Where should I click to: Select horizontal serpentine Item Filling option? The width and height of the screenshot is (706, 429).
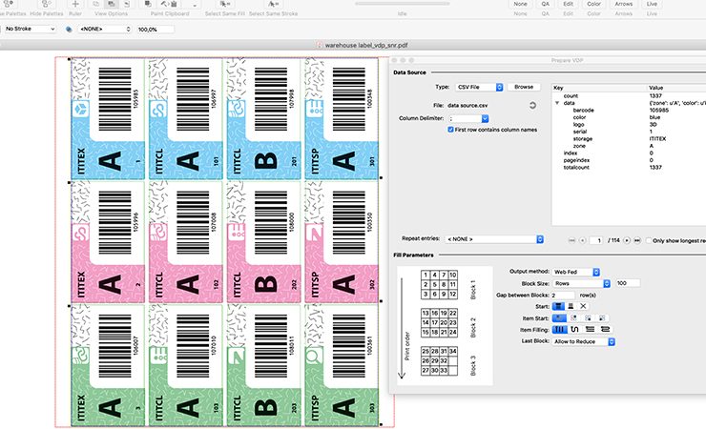click(x=605, y=330)
